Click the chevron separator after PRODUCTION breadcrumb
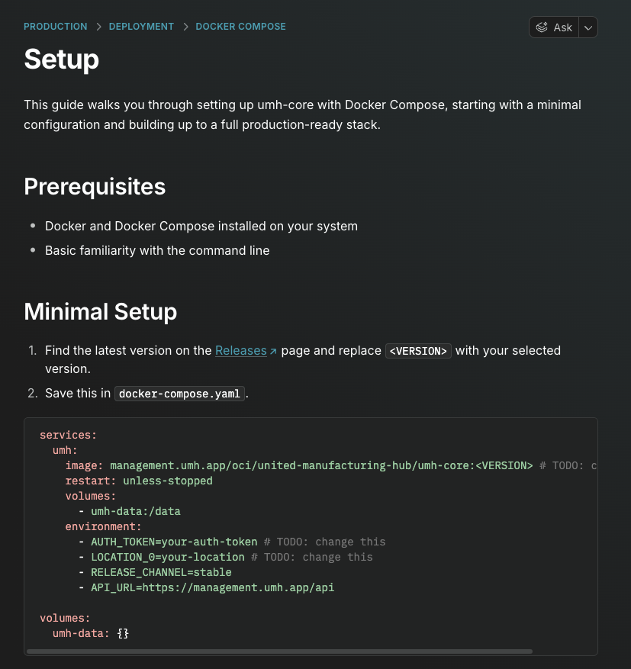Image resolution: width=631 pixels, height=669 pixels. 98,25
